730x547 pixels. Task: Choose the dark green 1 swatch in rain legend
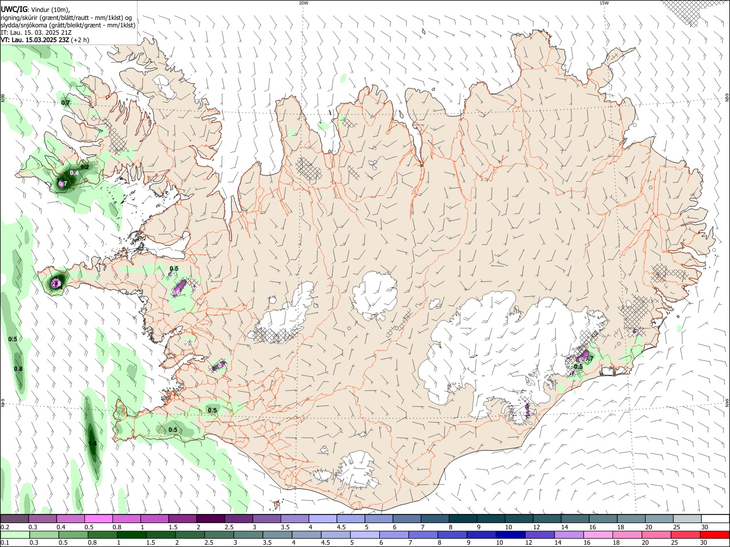point(132,534)
